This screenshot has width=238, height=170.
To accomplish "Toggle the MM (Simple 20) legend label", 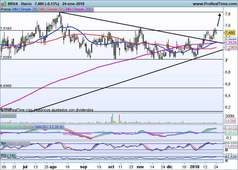I will 25,10.
